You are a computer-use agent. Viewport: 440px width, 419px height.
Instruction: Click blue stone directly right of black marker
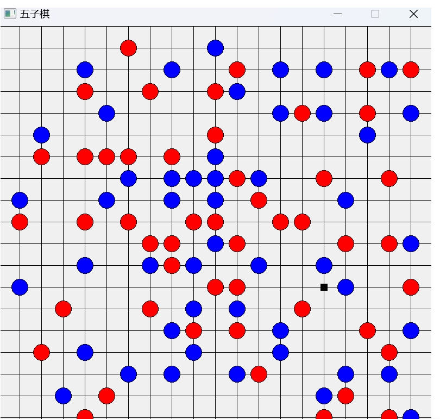345,287
